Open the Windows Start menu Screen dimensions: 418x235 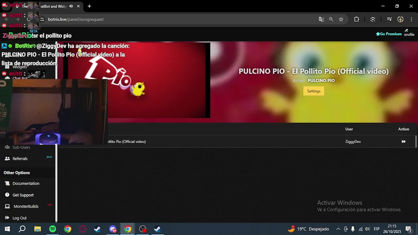point(7,229)
